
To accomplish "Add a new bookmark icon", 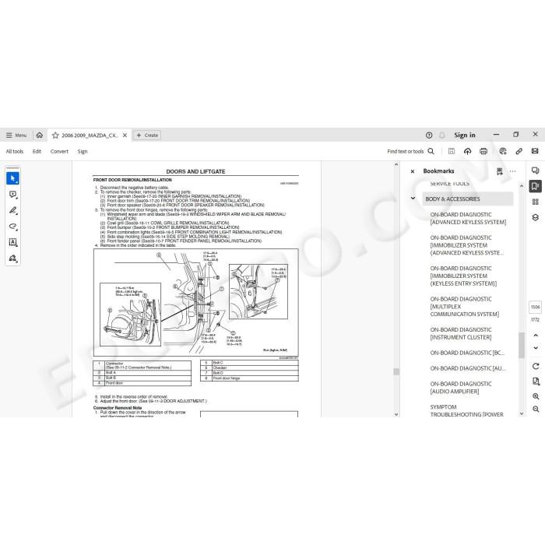I will tap(500, 171).
